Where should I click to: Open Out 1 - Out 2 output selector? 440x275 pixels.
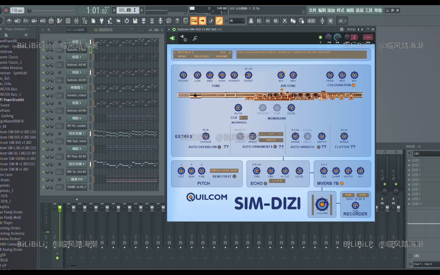tap(427, 264)
